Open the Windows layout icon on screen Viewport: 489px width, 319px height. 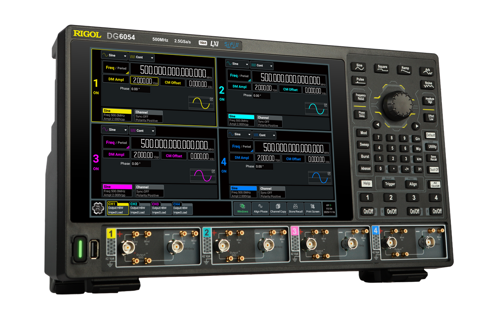(242, 208)
